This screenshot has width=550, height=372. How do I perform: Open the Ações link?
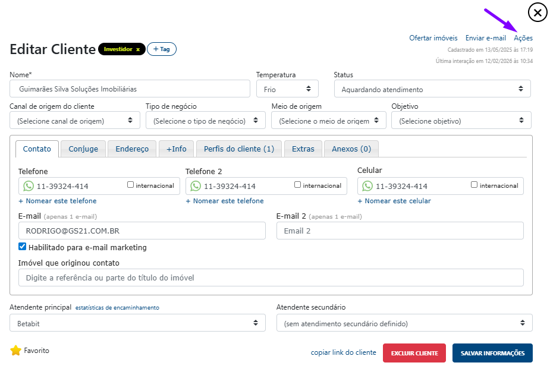(523, 38)
